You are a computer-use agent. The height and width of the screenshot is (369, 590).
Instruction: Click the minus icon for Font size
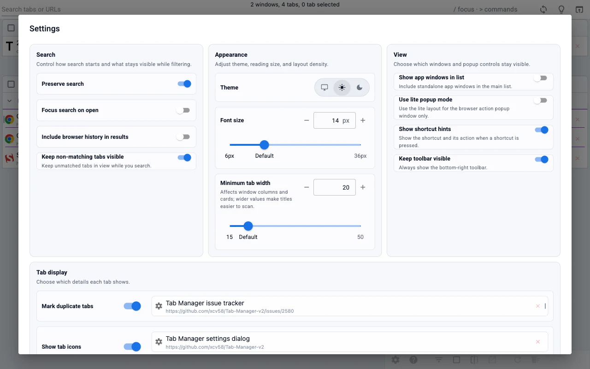[x=307, y=120]
